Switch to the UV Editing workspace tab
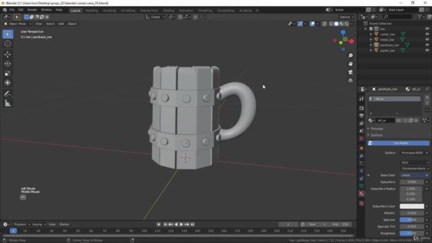 click(x=128, y=11)
